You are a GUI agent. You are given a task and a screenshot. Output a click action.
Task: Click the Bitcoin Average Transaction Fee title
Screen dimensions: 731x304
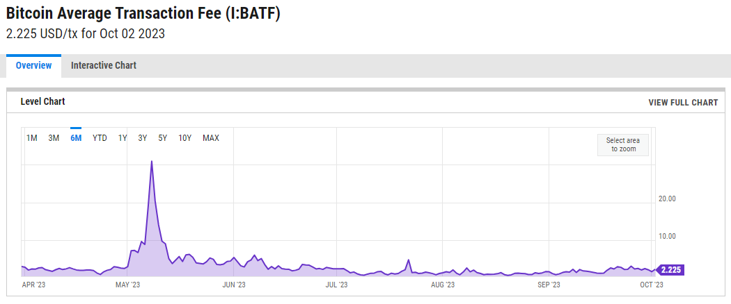click(x=143, y=14)
